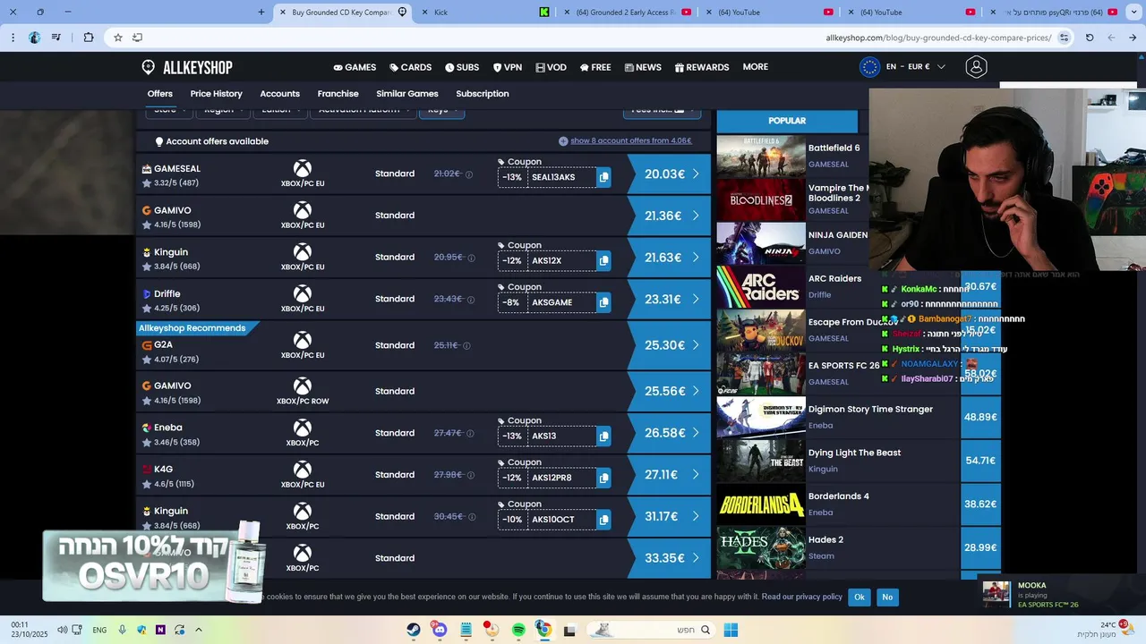1146x644 pixels.
Task: Open the Region filter dropdown
Action: pyautogui.click(x=222, y=111)
